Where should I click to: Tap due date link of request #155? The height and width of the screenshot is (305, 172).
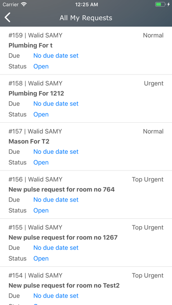pos(56,248)
